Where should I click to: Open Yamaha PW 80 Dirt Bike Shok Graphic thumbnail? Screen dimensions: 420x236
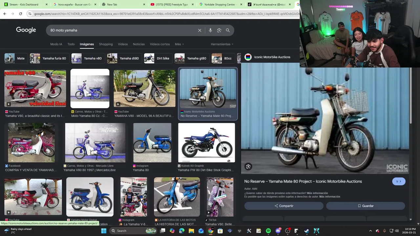(x=206, y=143)
